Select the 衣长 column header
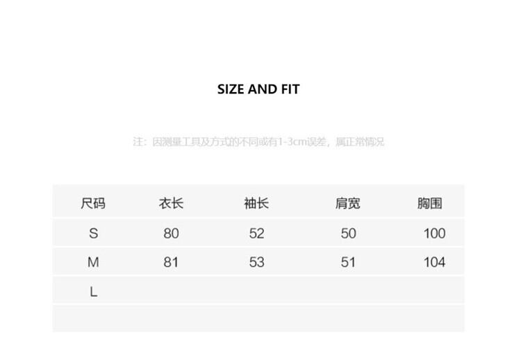 (171, 204)
